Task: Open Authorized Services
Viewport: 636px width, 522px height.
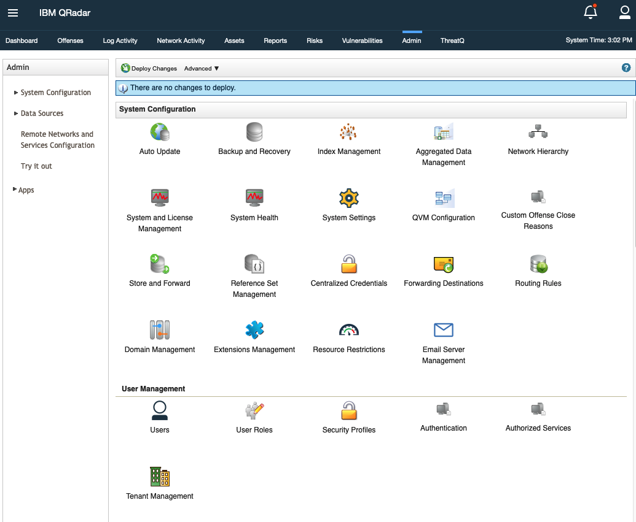Action: 538,409
